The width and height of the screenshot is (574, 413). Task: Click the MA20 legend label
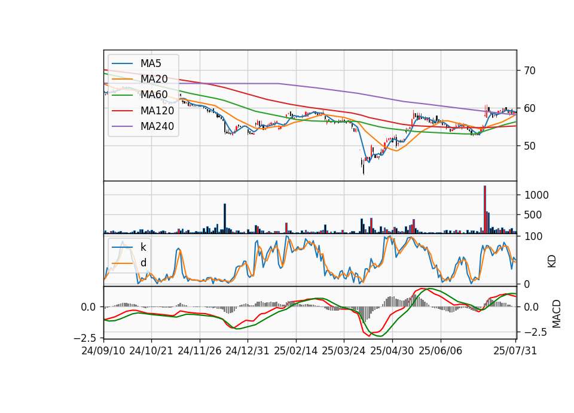(154, 79)
